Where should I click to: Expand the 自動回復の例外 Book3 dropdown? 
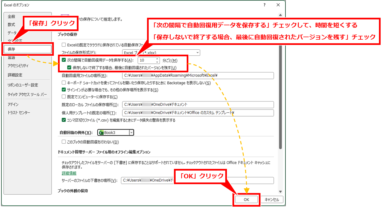pyautogui.click(x=131, y=133)
